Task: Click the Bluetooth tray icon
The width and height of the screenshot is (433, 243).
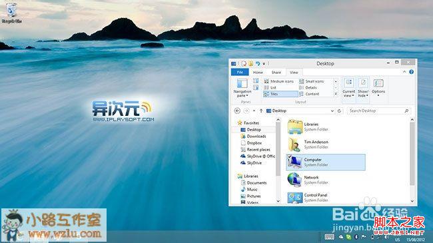Action: coord(356,237)
